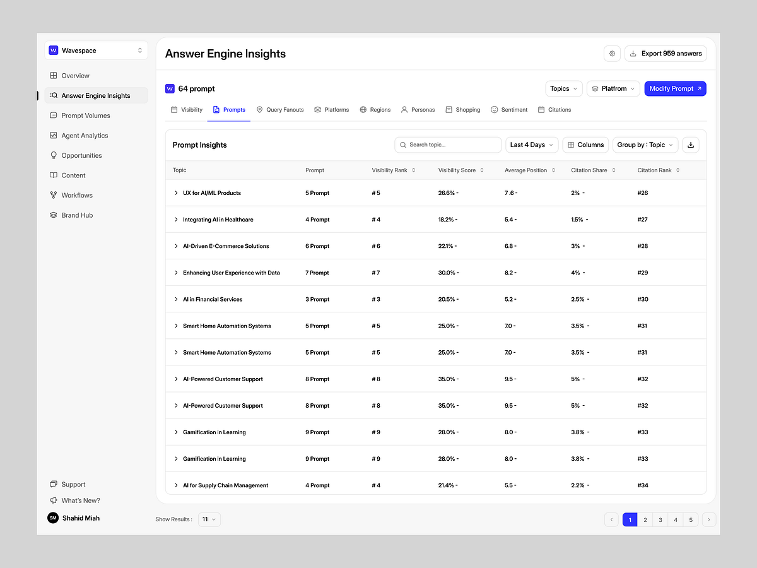Image resolution: width=757 pixels, height=568 pixels.
Task: Toggle ascending sort on Visibility Score
Action: [x=481, y=170]
